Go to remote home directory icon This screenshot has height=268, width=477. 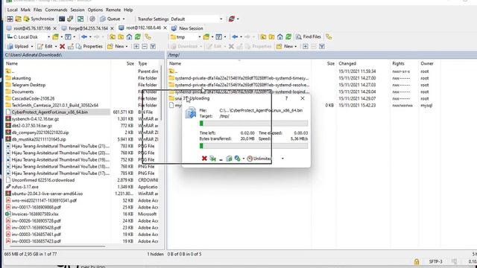(280, 36)
